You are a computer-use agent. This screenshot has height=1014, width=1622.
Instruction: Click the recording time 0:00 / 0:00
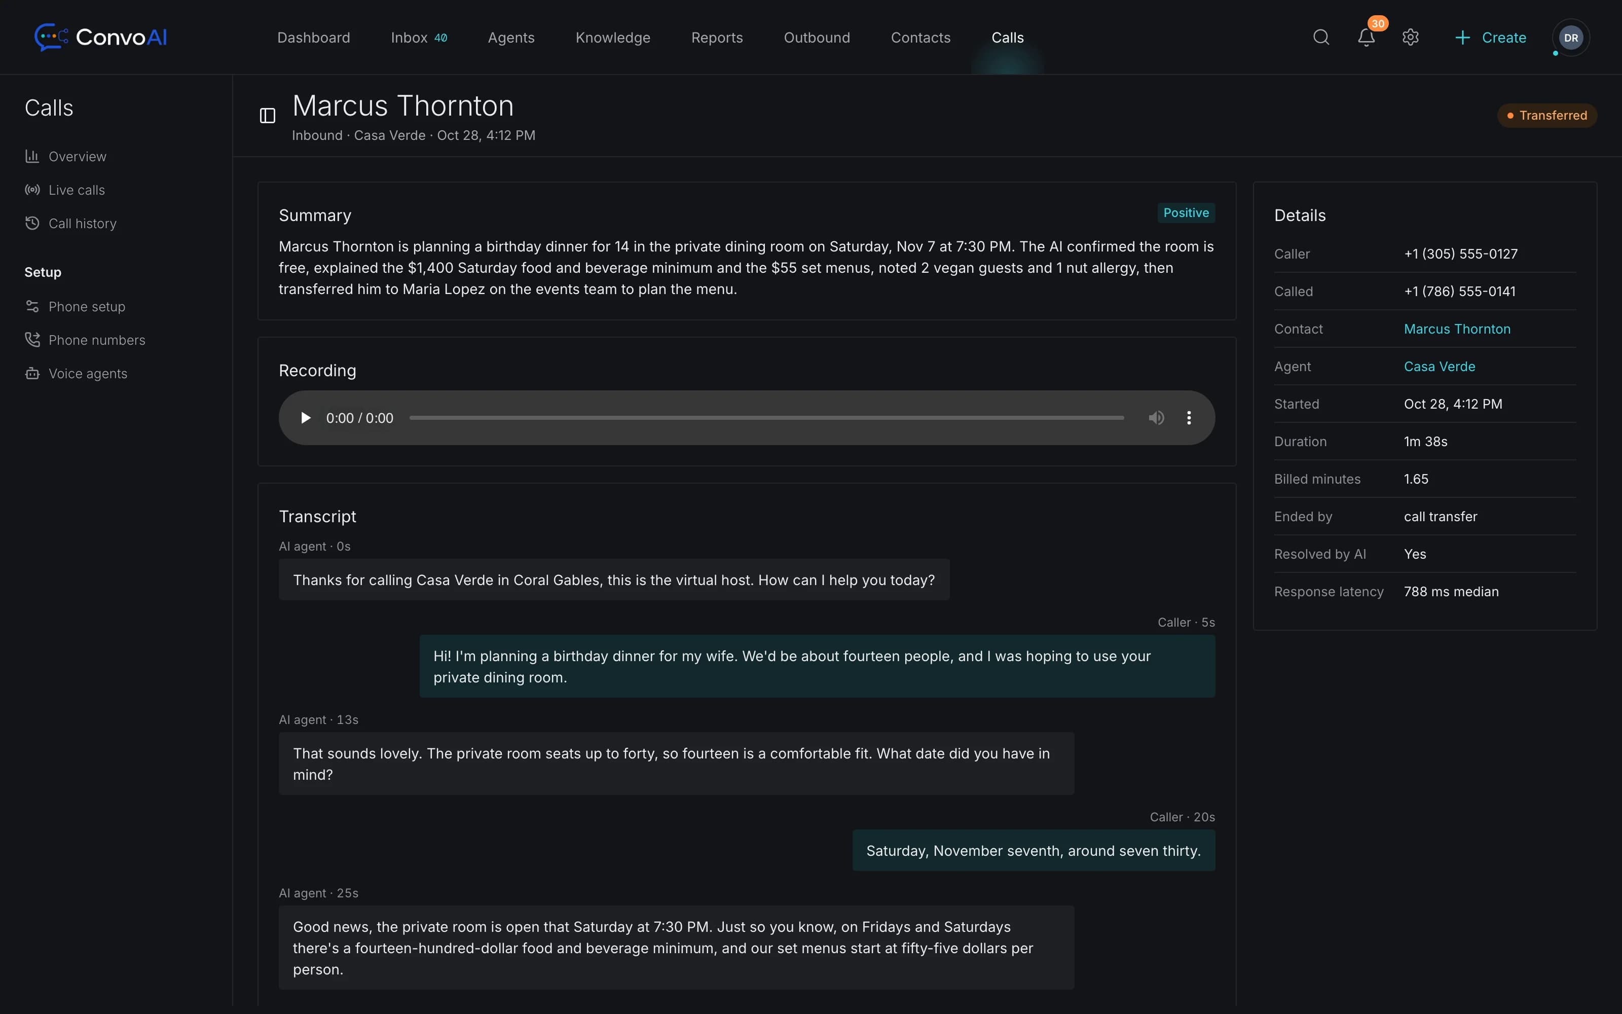[359, 418]
